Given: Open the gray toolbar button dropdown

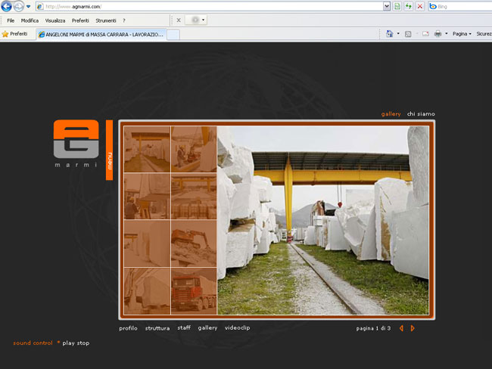Looking at the screenshot, I should [x=204, y=20].
